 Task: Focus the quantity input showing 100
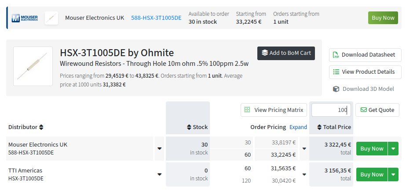pyautogui.click(x=331, y=110)
